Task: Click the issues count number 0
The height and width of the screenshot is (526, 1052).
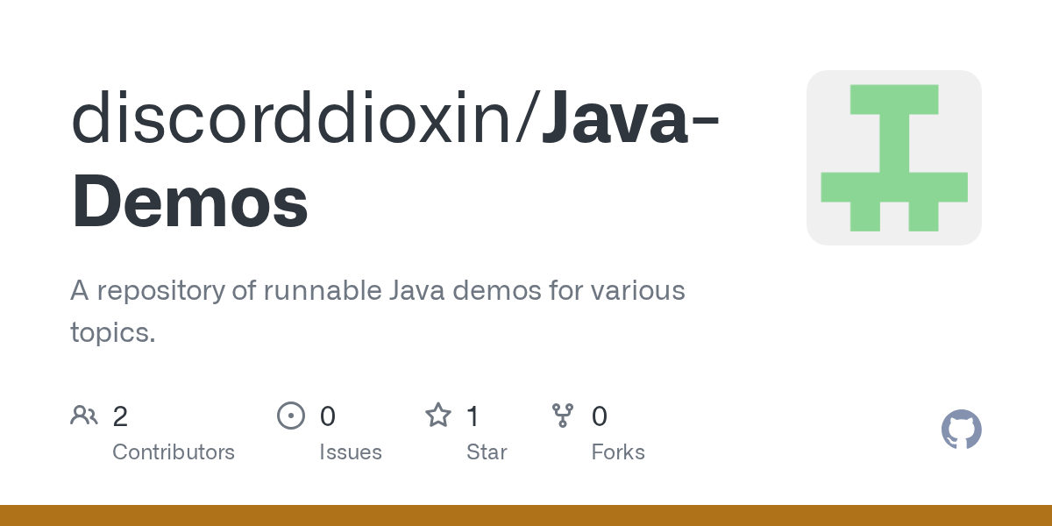Action: (328, 416)
